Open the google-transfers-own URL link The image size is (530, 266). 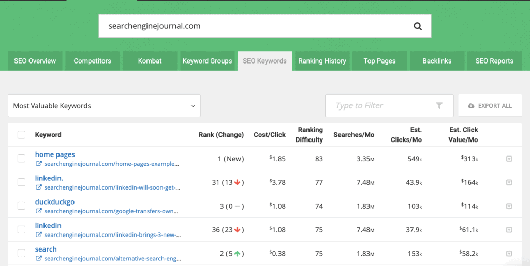(111, 211)
